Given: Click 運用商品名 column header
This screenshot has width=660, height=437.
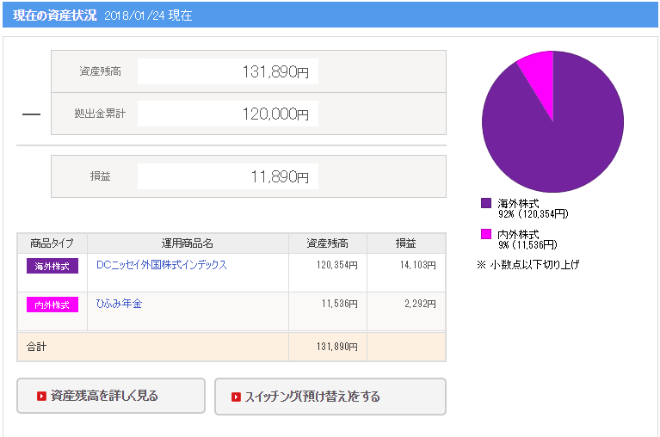Looking at the screenshot, I should coord(188,243).
